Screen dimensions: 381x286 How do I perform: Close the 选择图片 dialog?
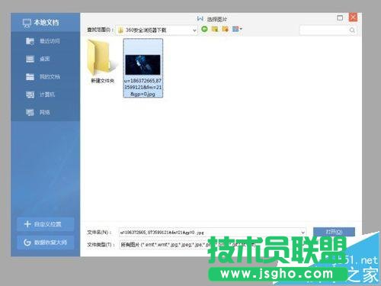pos(353,18)
